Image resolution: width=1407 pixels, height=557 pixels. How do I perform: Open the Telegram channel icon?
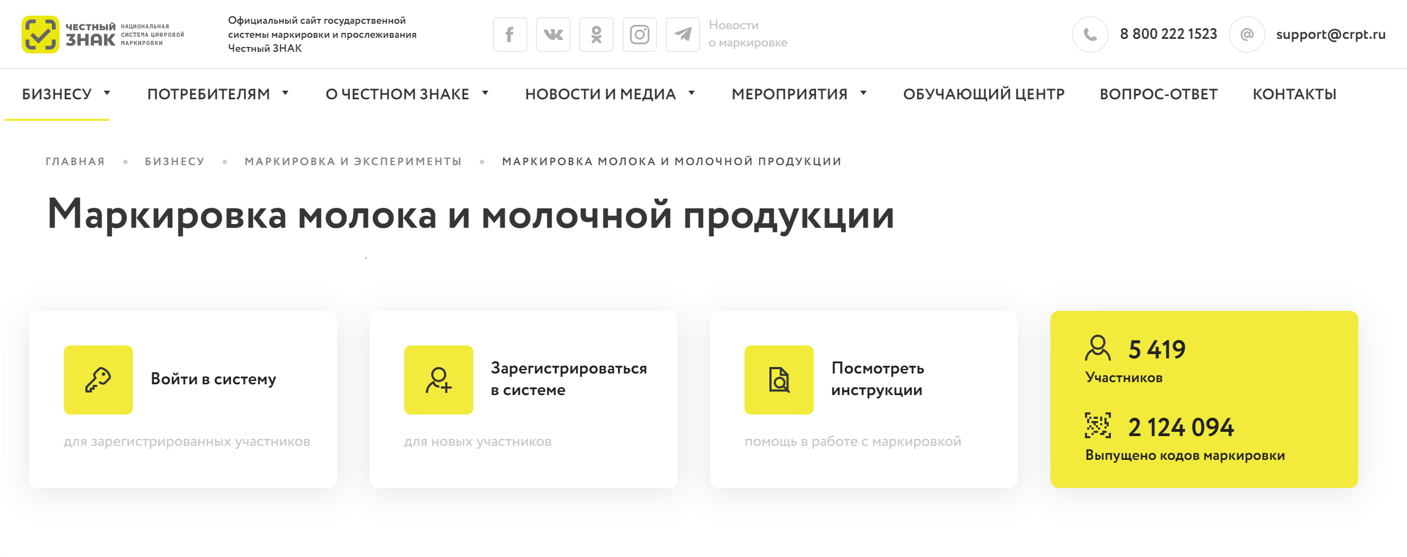[x=682, y=35]
